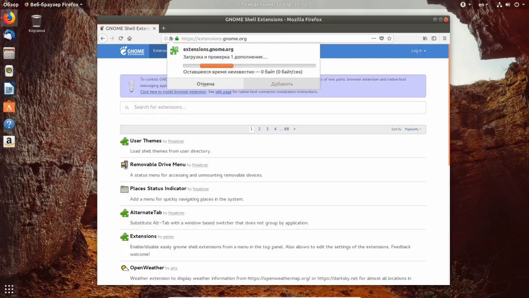The width and height of the screenshot is (529, 298).
Task: Click the Search for extensions field
Action: [x=273, y=108]
